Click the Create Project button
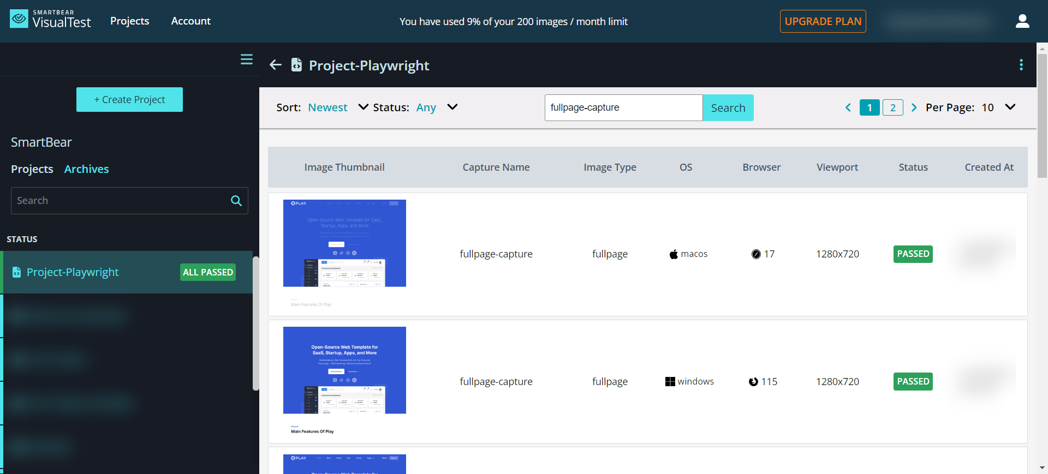 [x=129, y=100]
